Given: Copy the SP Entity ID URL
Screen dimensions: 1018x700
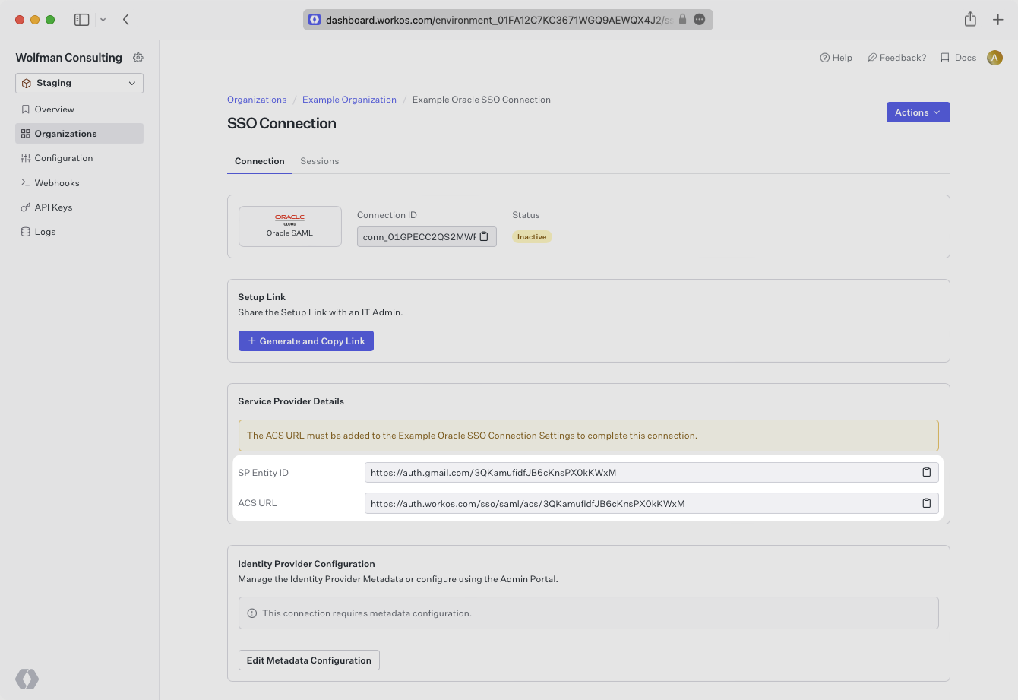Looking at the screenshot, I should [x=926, y=472].
